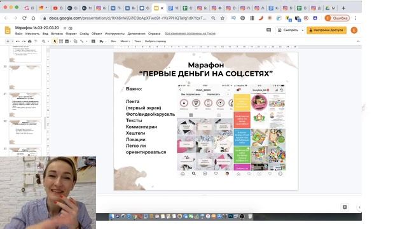Viewport: 407px width, 229px height.
Task: Select slide thumbnail 30 in the filmstrip
Action: coord(25,78)
